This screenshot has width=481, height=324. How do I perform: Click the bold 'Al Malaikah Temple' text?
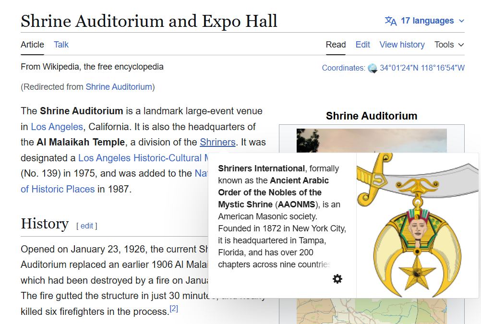81,143
